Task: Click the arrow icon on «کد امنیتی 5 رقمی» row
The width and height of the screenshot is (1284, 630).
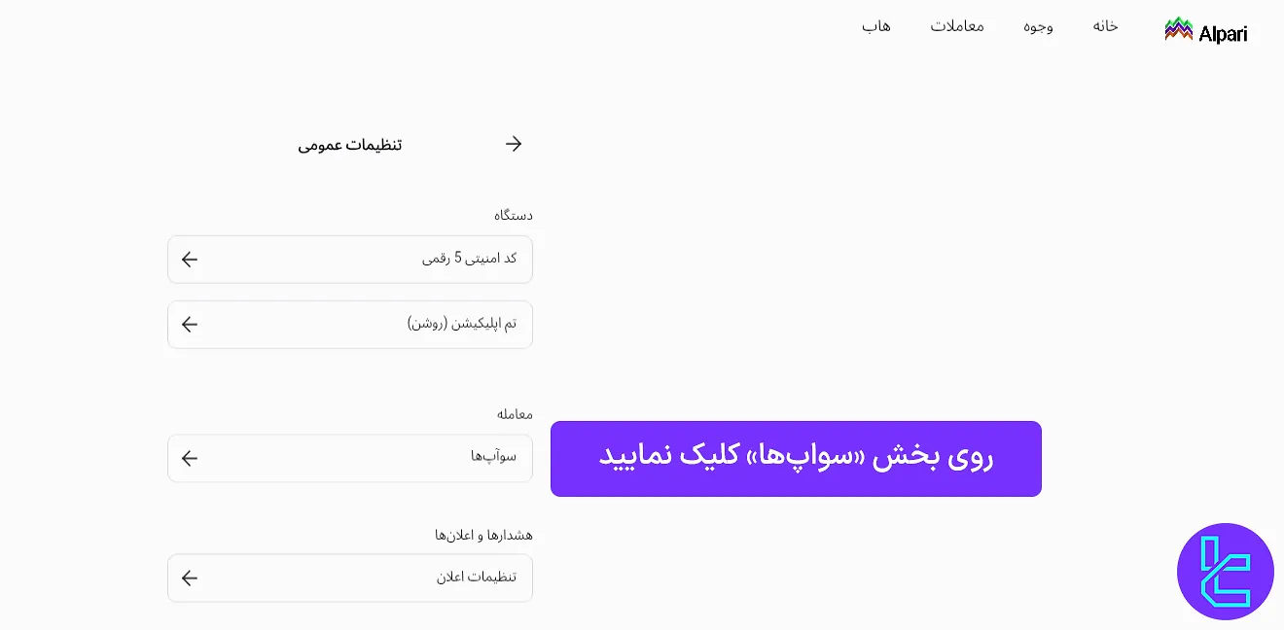Action: click(x=190, y=259)
